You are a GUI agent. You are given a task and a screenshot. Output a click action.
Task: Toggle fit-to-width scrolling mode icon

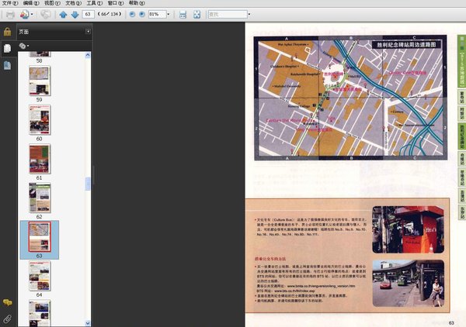tap(183, 14)
